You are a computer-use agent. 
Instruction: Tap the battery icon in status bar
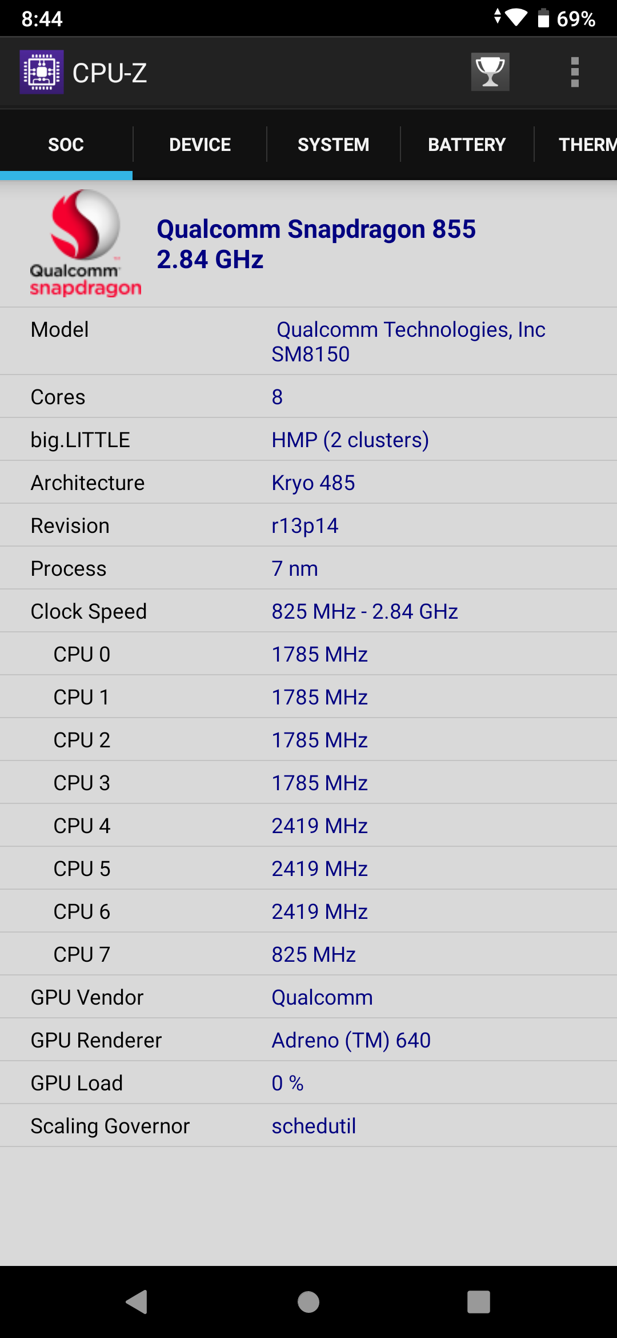[543, 18]
